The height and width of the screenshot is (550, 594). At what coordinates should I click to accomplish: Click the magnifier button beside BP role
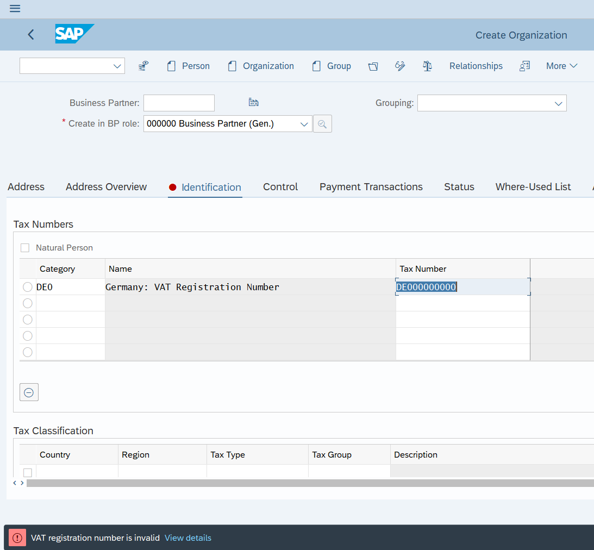(x=322, y=124)
